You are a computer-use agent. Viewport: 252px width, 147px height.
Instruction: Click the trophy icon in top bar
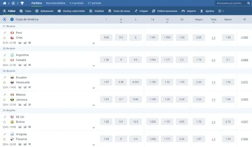(22, 3)
